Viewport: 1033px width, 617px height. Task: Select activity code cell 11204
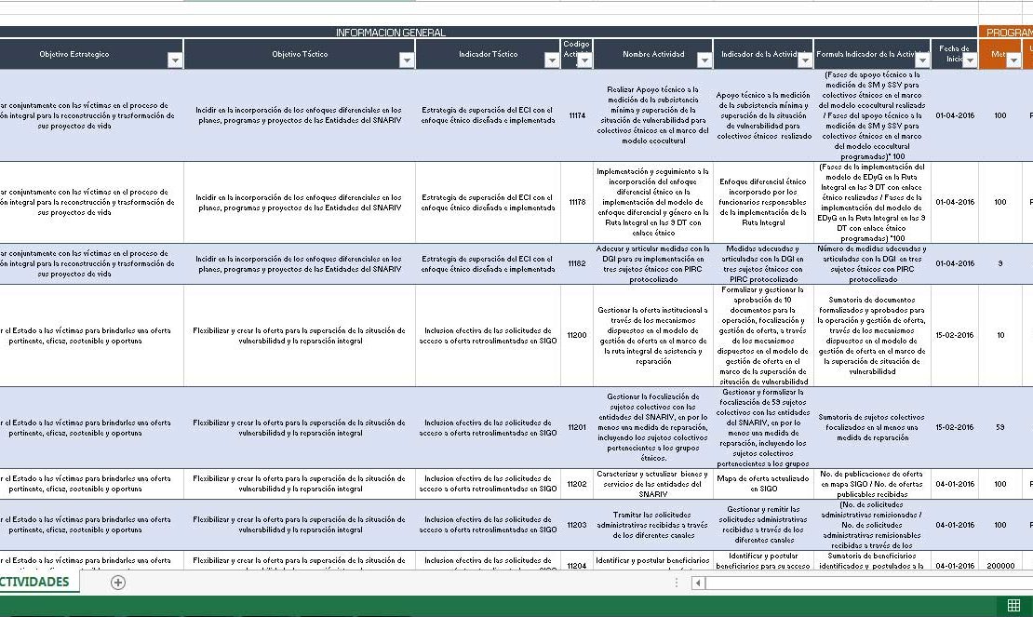point(577,561)
